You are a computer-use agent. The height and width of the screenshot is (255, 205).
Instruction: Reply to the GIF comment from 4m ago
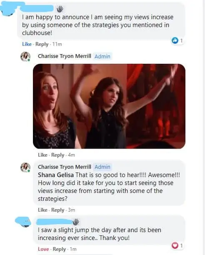point(58,155)
